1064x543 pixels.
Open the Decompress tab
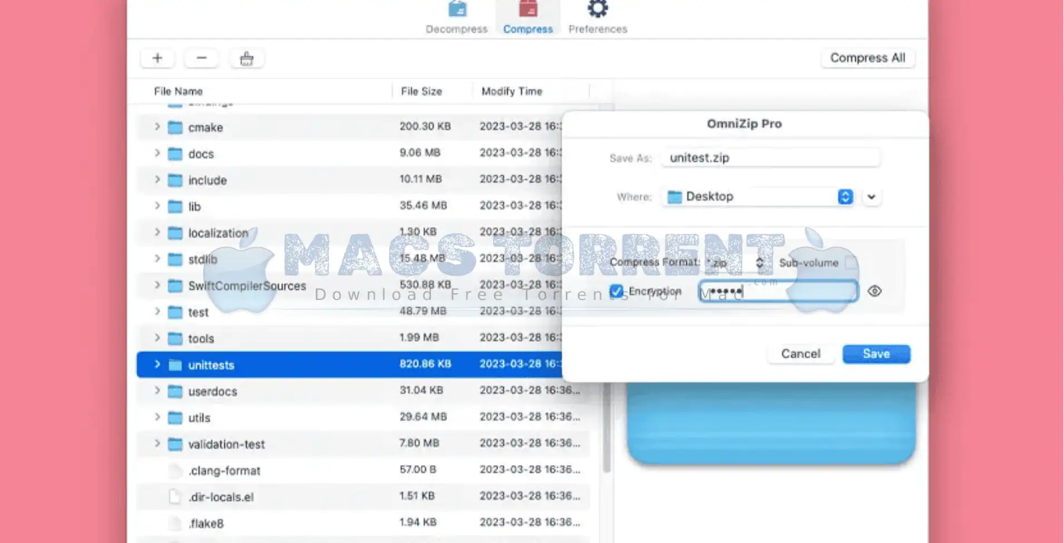(x=457, y=18)
